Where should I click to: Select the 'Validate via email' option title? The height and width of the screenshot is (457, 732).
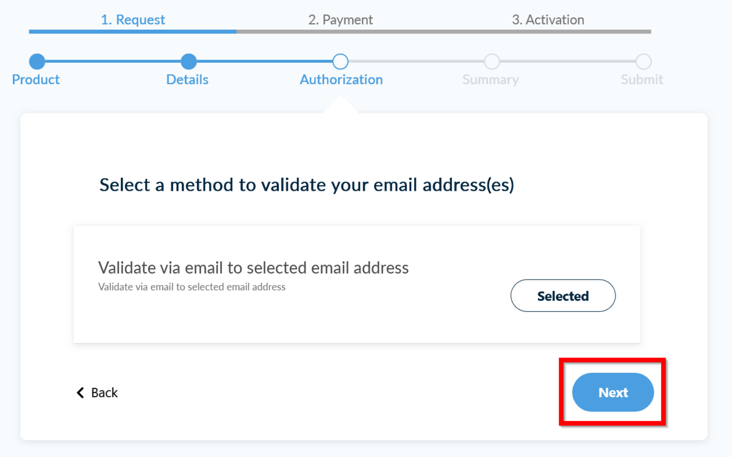coord(253,267)
